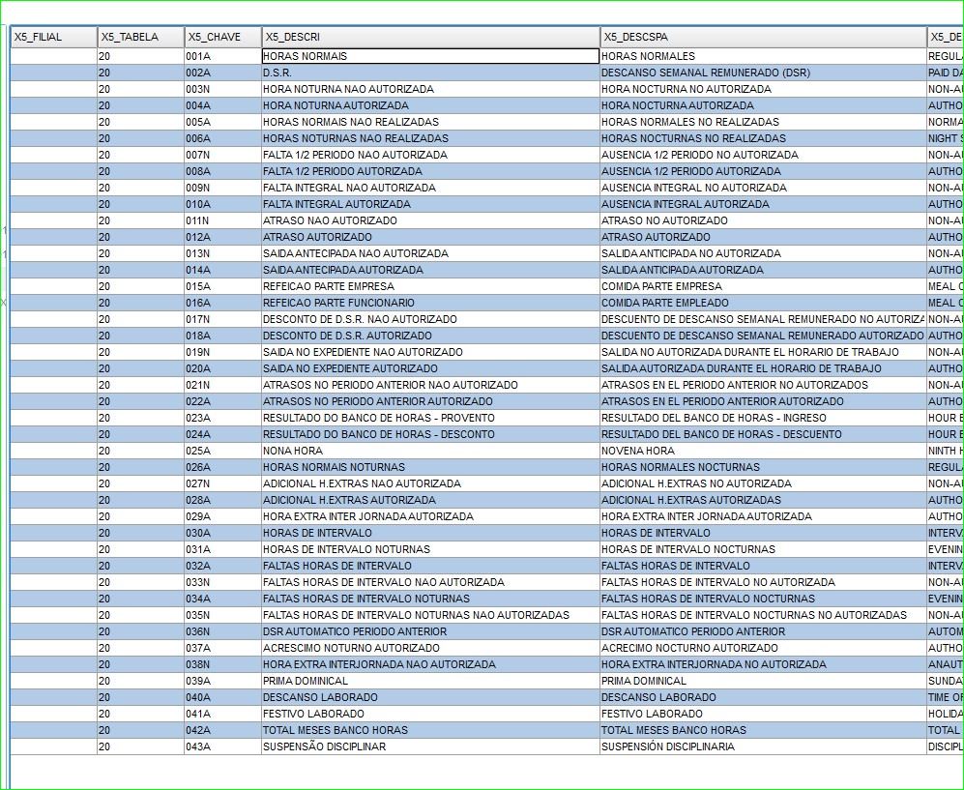
Task: Click key cell 035N
Action: [223, 615]
